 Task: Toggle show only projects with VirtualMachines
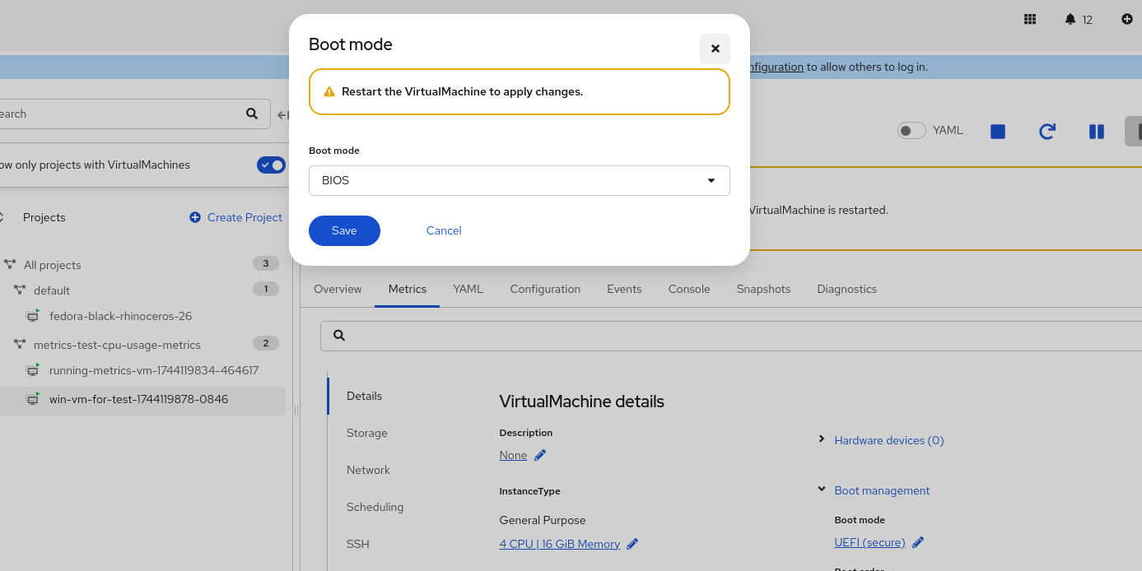point(271,165)
